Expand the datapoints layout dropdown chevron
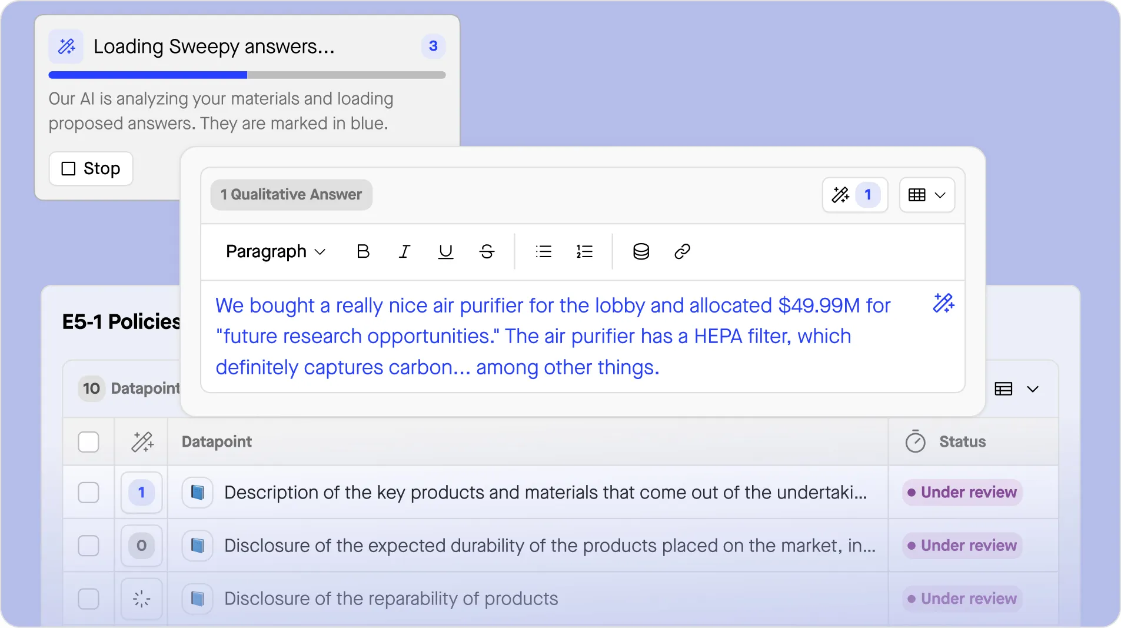This screenshot has height=628, width=1121. click(1033, 389)
